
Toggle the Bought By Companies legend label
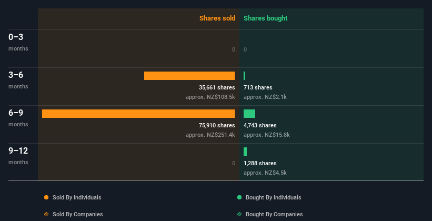click(274, 214)
